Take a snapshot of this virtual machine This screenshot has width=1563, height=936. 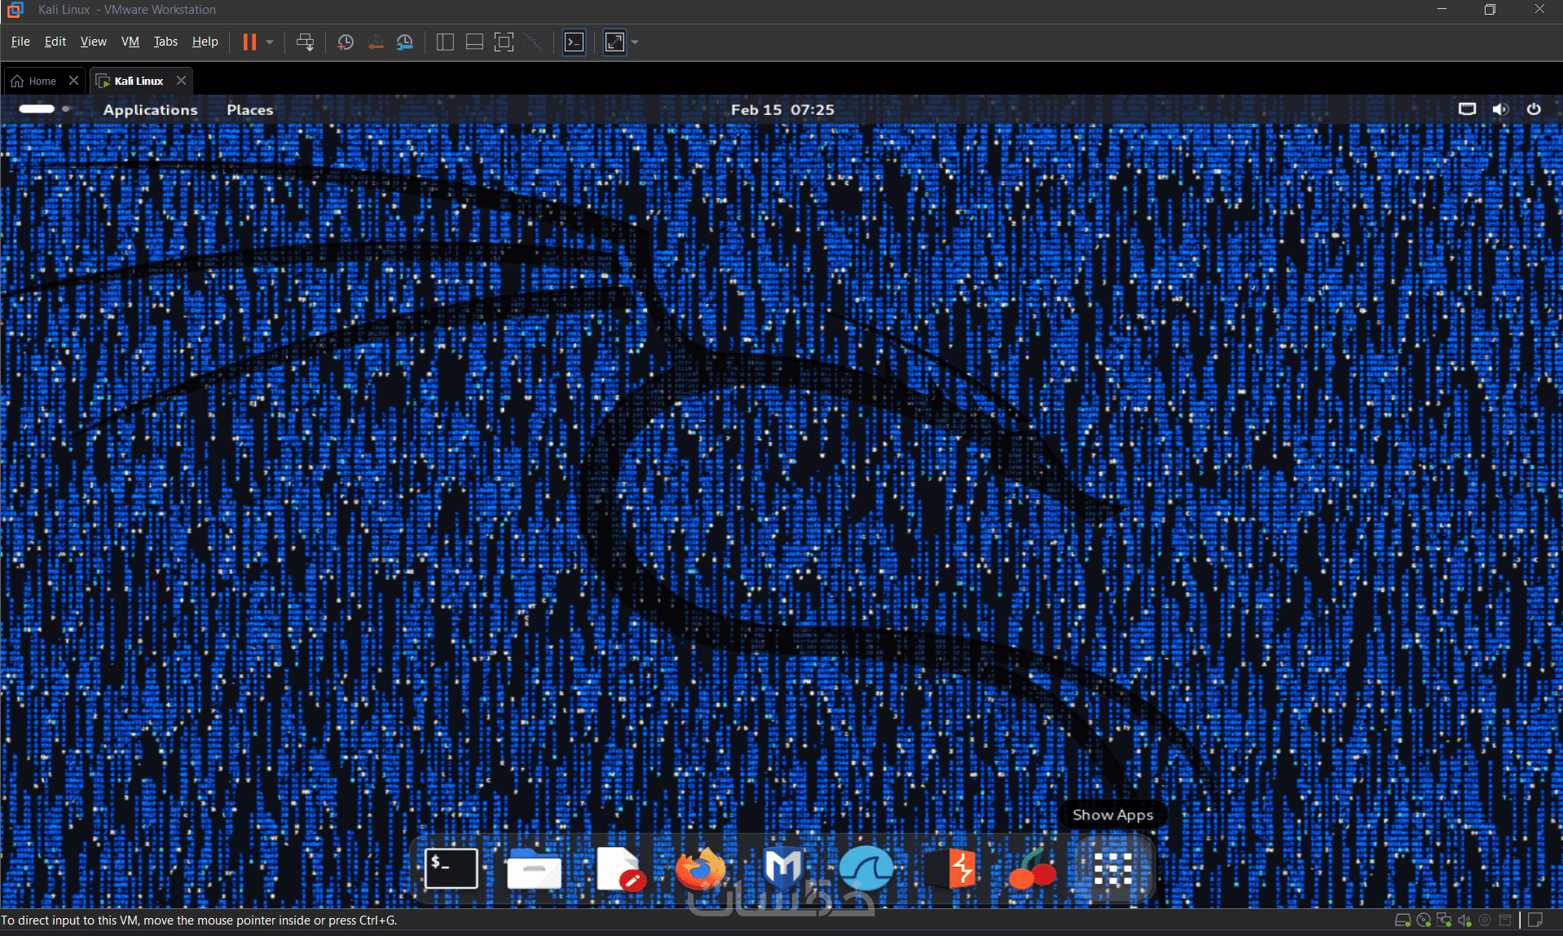coord(345,42)
